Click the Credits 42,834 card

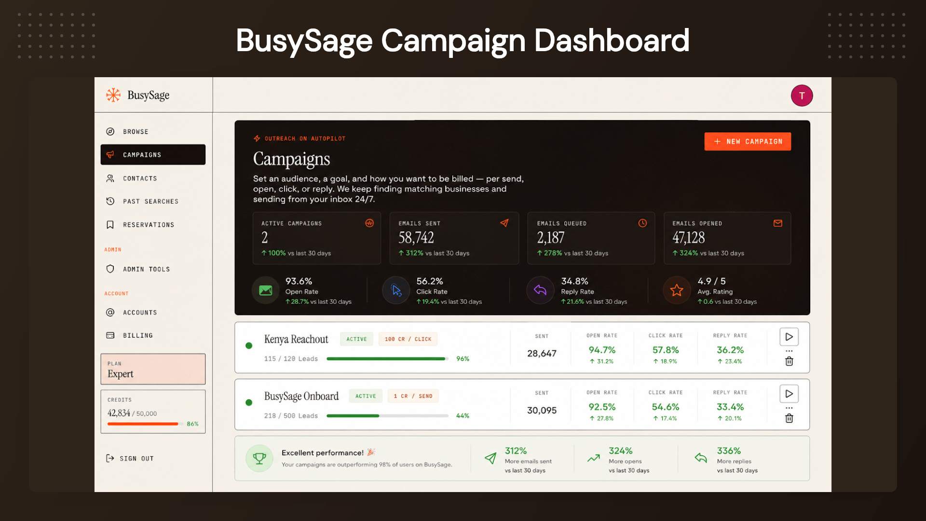click(x=153, y=411)
